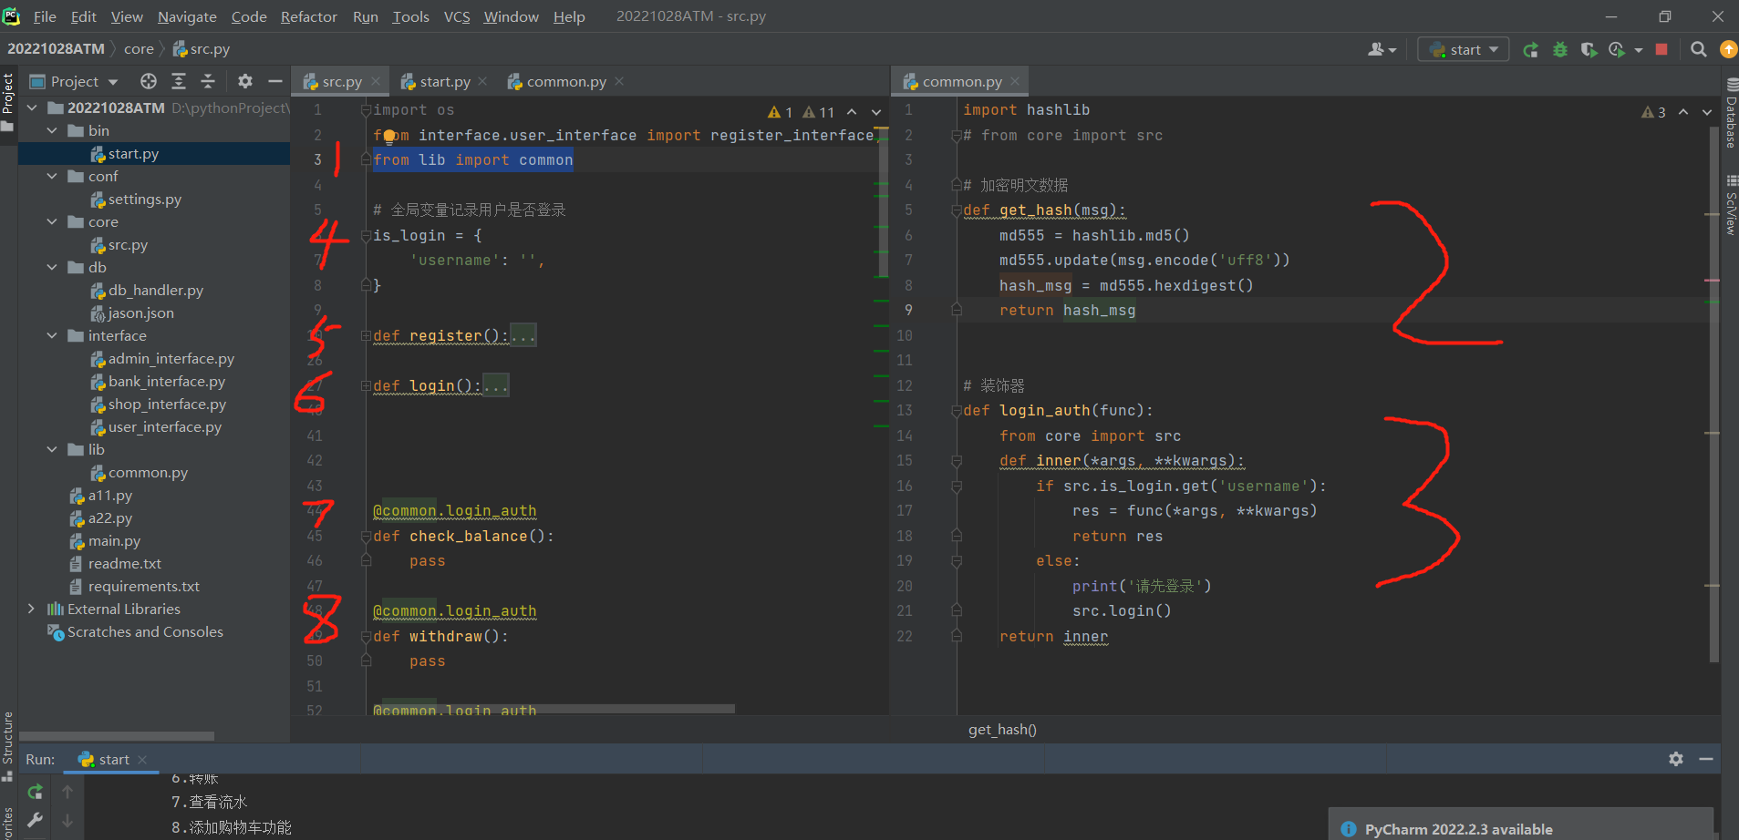This screenshot has width=1739, height=840.
Task: Open Run panel settings gear
Action: [1675, 759]
